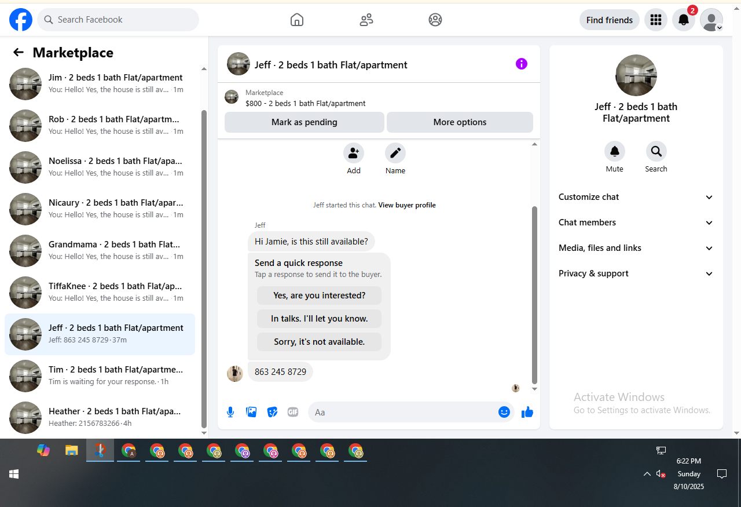The width and height of the screenshot is (741, 507).
Task: Record a voice clip with the microphone icon
Action: (x=230, y=412)
